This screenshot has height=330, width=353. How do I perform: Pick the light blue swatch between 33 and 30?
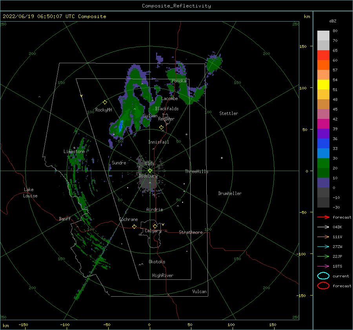[323, 153]
